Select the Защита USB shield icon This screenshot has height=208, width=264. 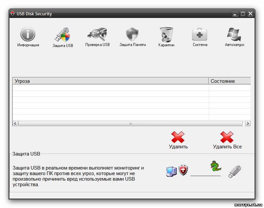(x=63, y=37)
